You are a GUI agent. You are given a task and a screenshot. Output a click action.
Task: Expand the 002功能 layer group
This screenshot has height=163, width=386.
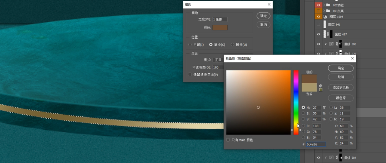pos(324,5)
